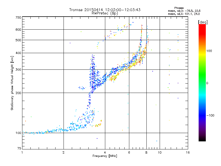
Task: Click the plot title 'Tromsø 20150414 12:02:00-12:03:43'
Action: click(105, 10)
